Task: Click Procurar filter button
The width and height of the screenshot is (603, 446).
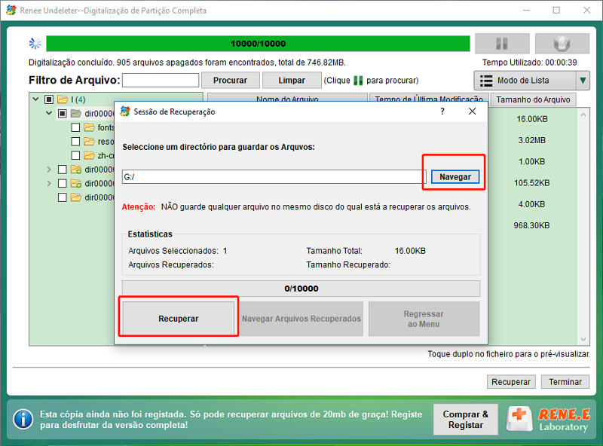Action: click(x=231, y=81)
